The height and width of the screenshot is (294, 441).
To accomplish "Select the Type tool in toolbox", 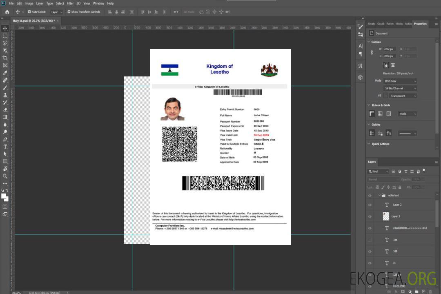I will [x=5, y=147].
